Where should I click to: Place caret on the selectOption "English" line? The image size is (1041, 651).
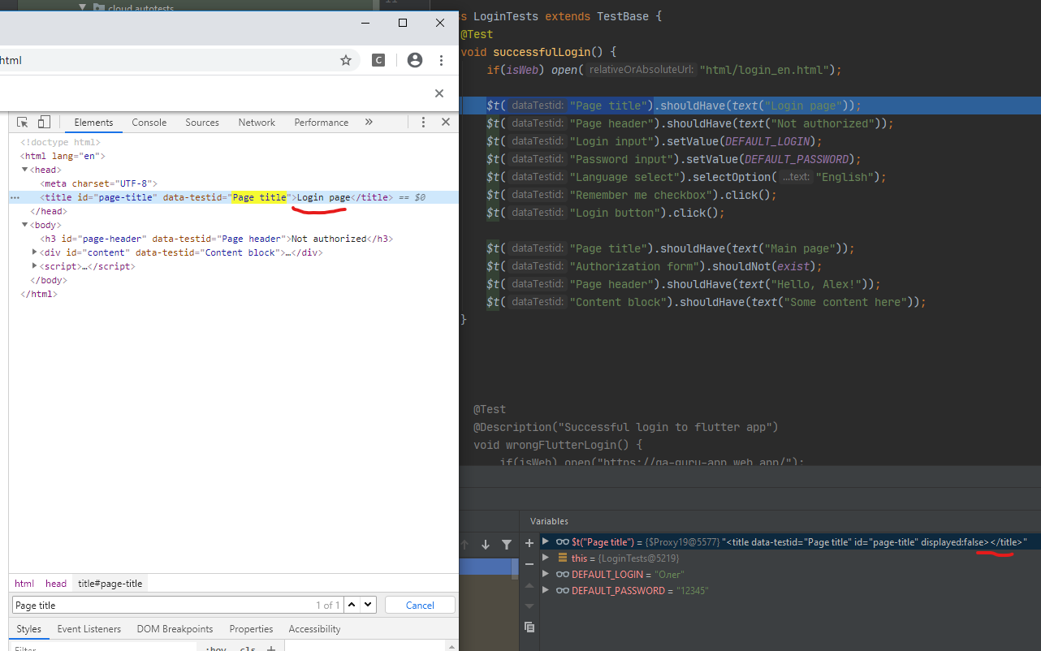(x=686, y=177)
